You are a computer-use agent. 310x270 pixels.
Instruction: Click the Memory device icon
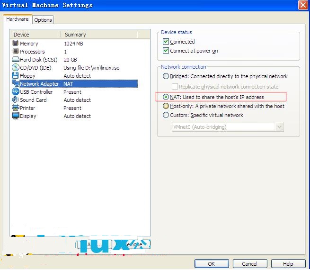tap(15, 43)
